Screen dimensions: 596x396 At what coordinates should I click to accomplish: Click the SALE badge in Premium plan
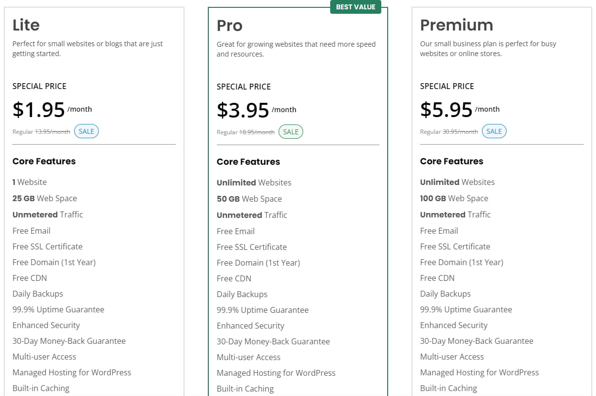click(x=494, y=131)
